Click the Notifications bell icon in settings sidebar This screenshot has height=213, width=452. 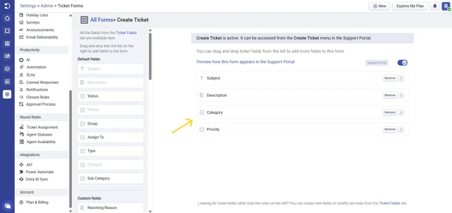(21, 90)
